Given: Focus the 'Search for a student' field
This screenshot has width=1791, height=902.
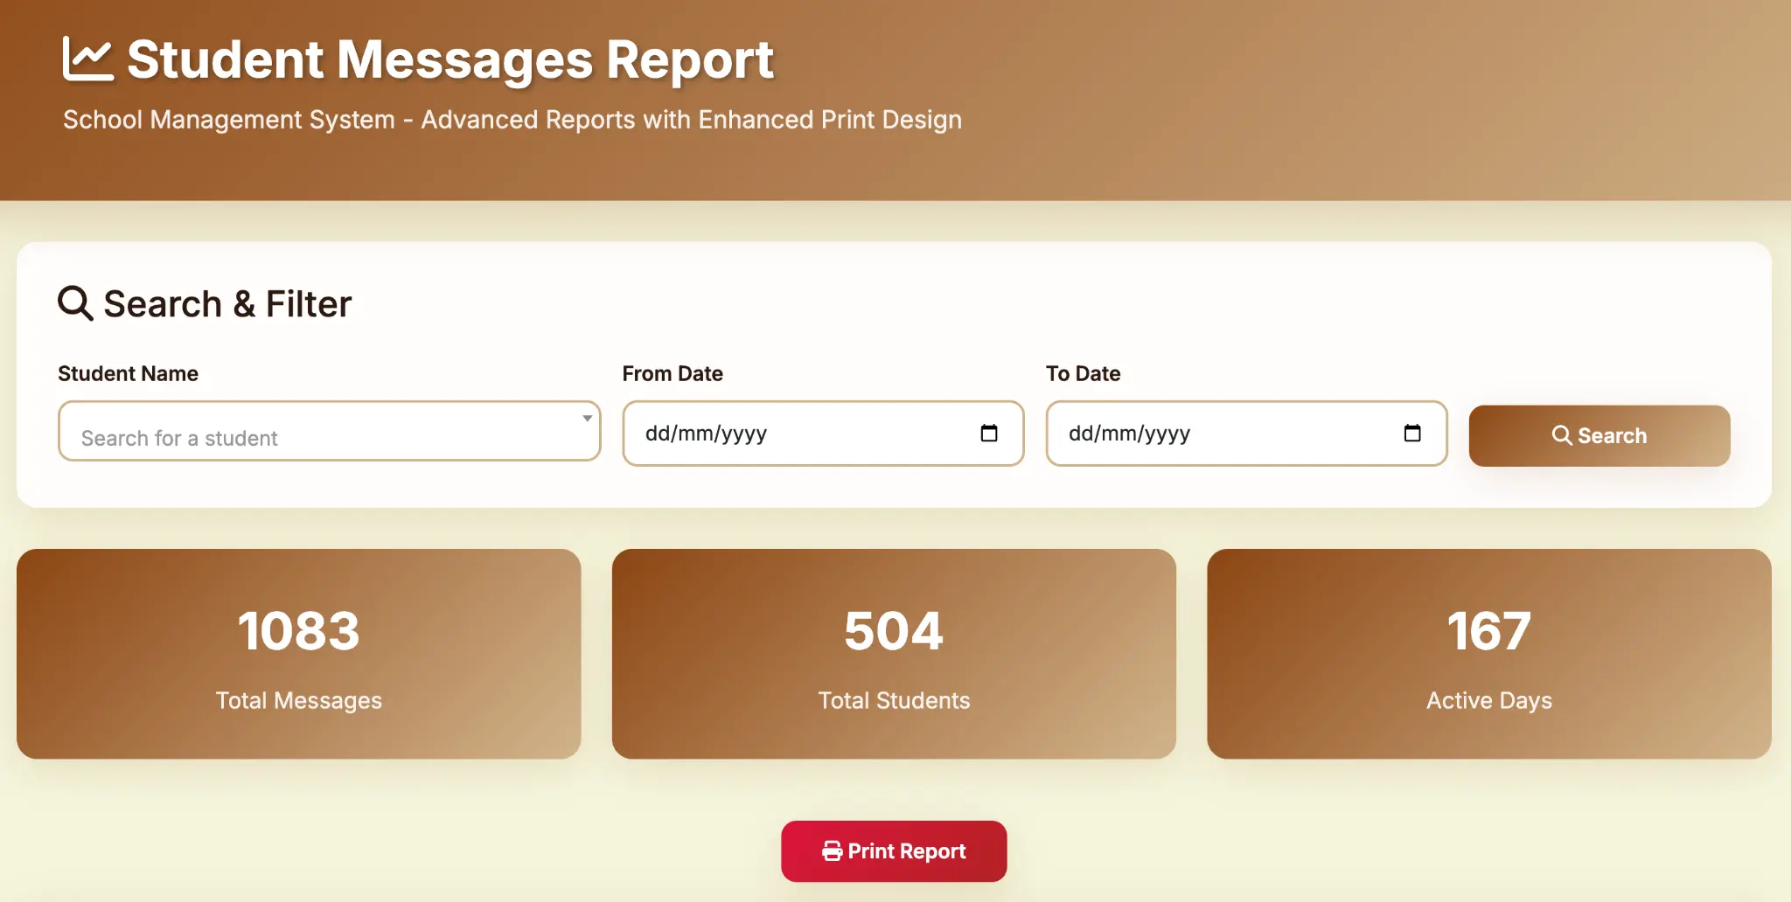Looking at the screenshot, I should pyautogui.click(x=315, y=437).
